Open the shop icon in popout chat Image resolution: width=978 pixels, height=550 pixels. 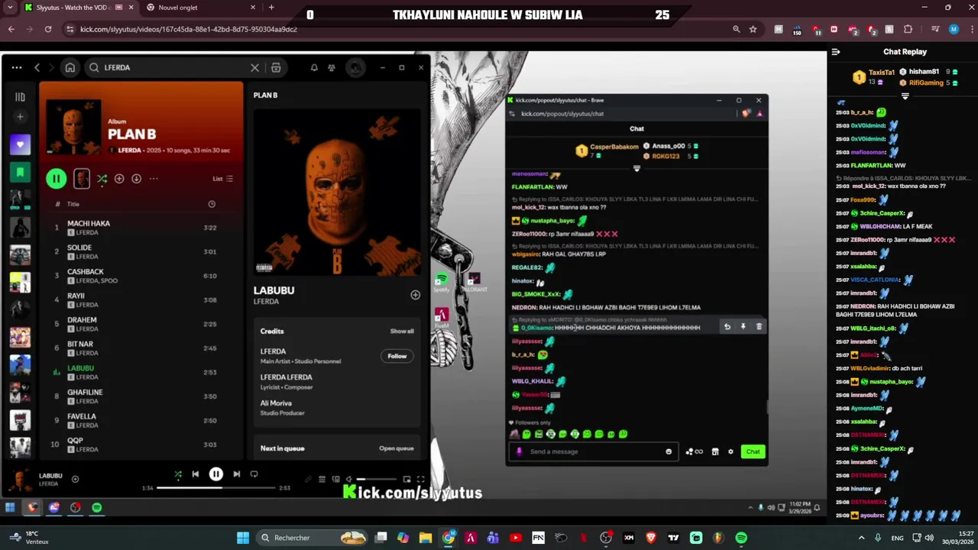[x=715, y=451]
